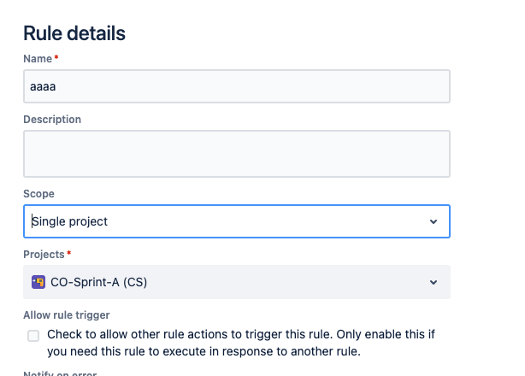
Task: Click the 'Notify on error' label
Action: click(x=60, y=373)
